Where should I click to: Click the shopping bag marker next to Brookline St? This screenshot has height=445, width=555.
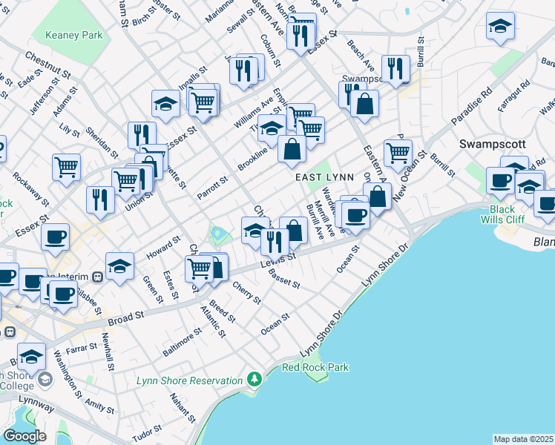pos(292,150)
